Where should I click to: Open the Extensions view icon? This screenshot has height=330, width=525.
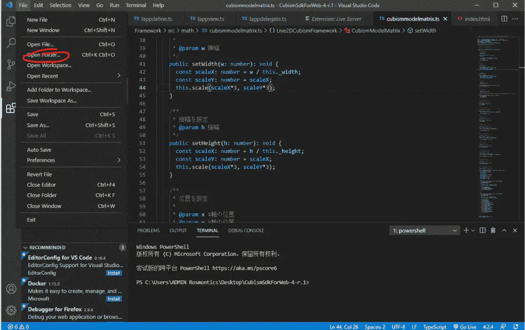tap(11, 108)
